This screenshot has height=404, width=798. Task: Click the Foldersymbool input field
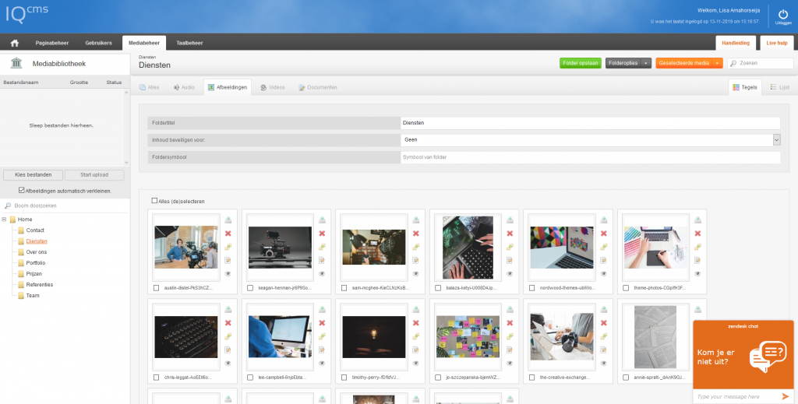point(591,157)
